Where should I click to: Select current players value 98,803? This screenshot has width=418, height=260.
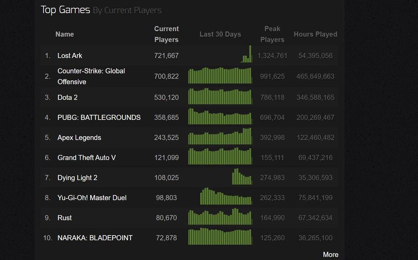point(166,198)
